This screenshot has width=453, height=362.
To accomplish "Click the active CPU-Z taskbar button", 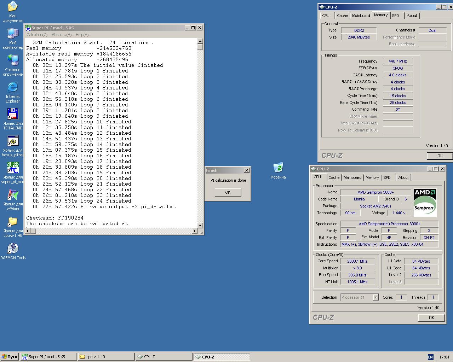I will [x=222, y=357].
